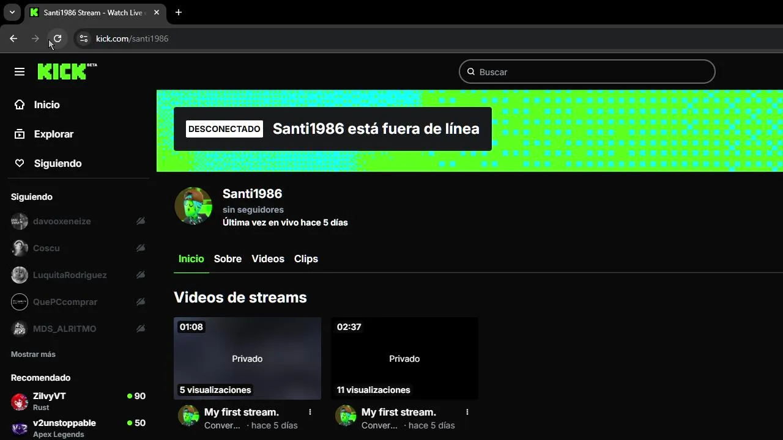
Task: Click the "sin seguidores" text
Action: click(x=253, y=210)
